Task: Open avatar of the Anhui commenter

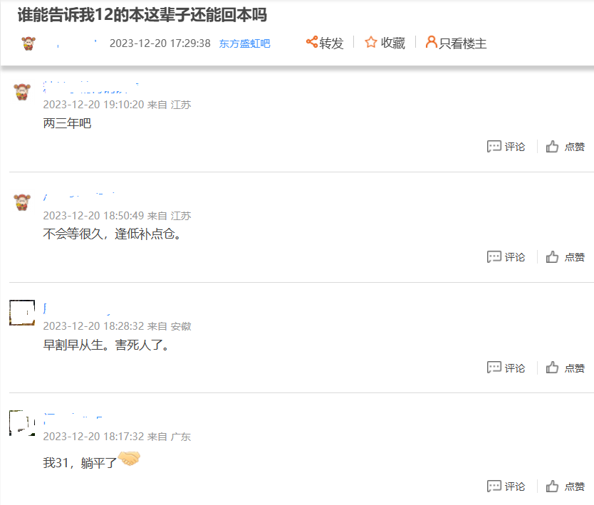Action: click(22, 313)
